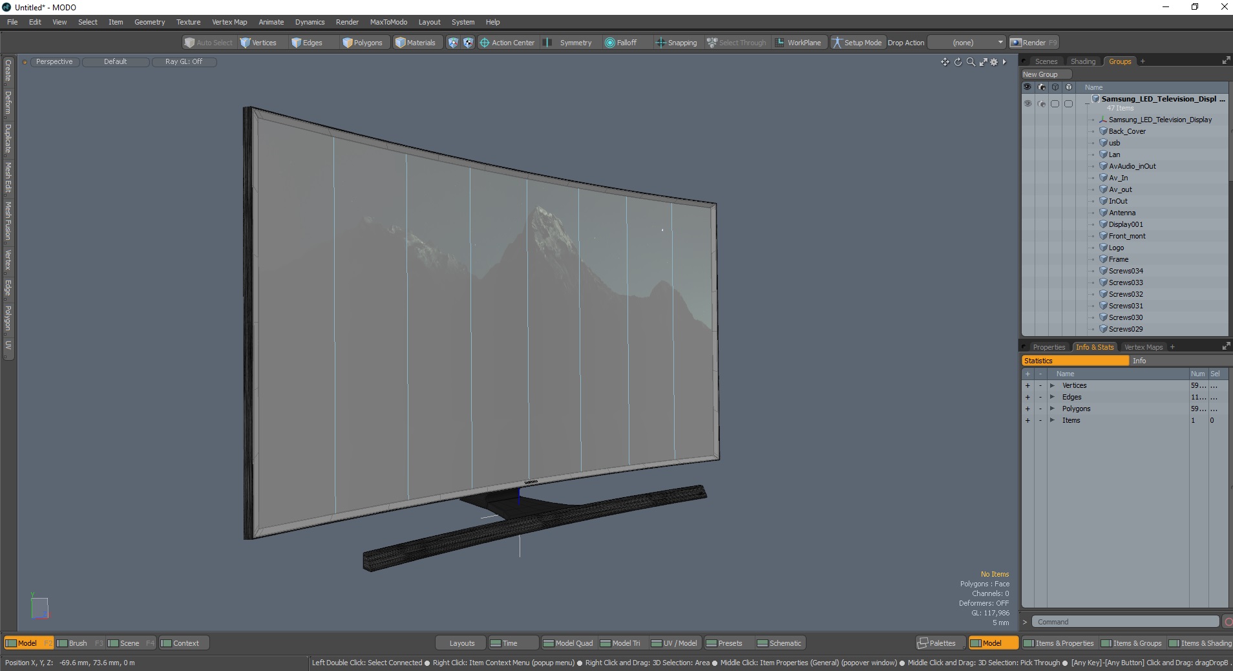
Task: Open Items & Properties layout
Action: click(1059, 643)
